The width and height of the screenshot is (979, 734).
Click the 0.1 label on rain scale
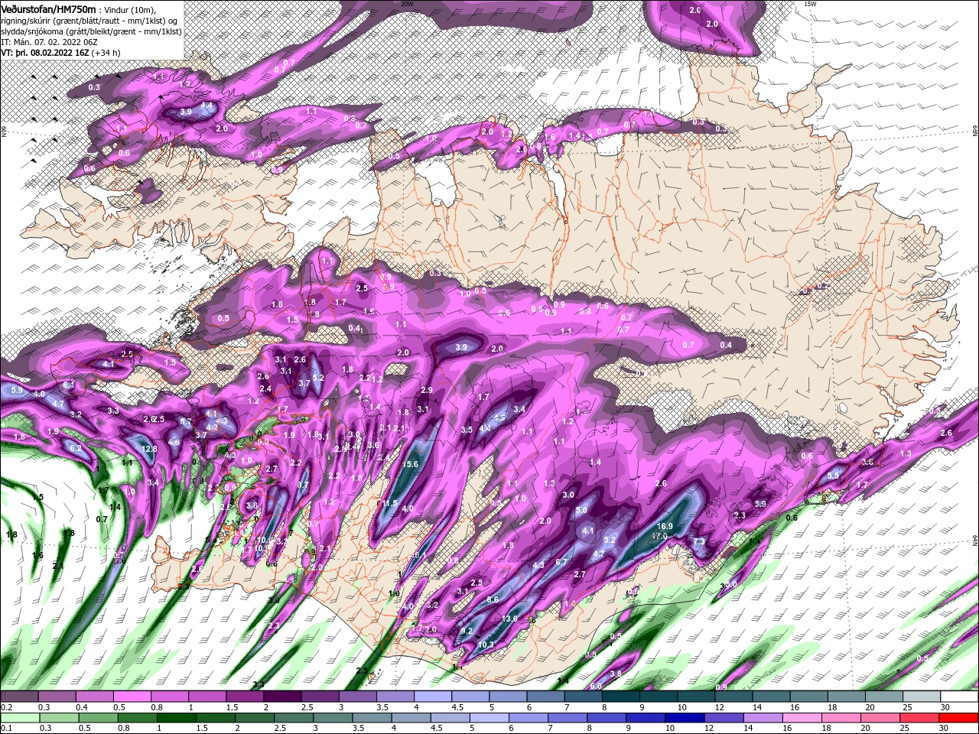pos(5,729)
